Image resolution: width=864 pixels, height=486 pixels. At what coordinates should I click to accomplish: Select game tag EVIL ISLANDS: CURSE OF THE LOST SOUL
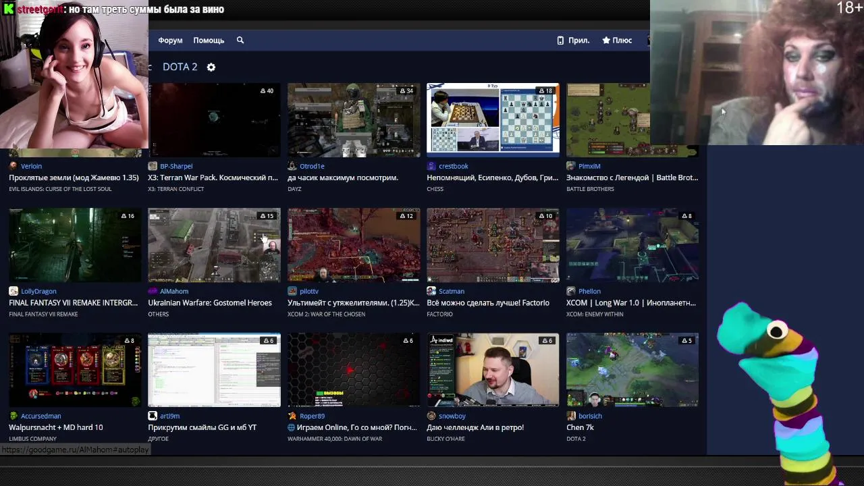point(60,189)
